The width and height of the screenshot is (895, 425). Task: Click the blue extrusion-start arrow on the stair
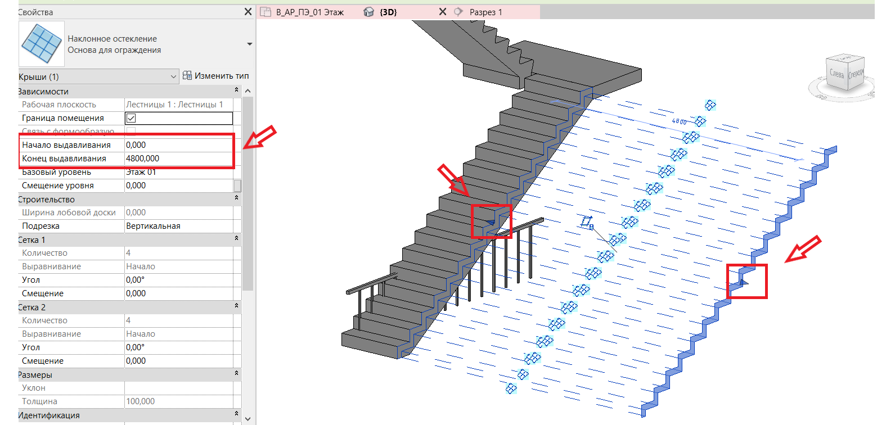(491, 223)
